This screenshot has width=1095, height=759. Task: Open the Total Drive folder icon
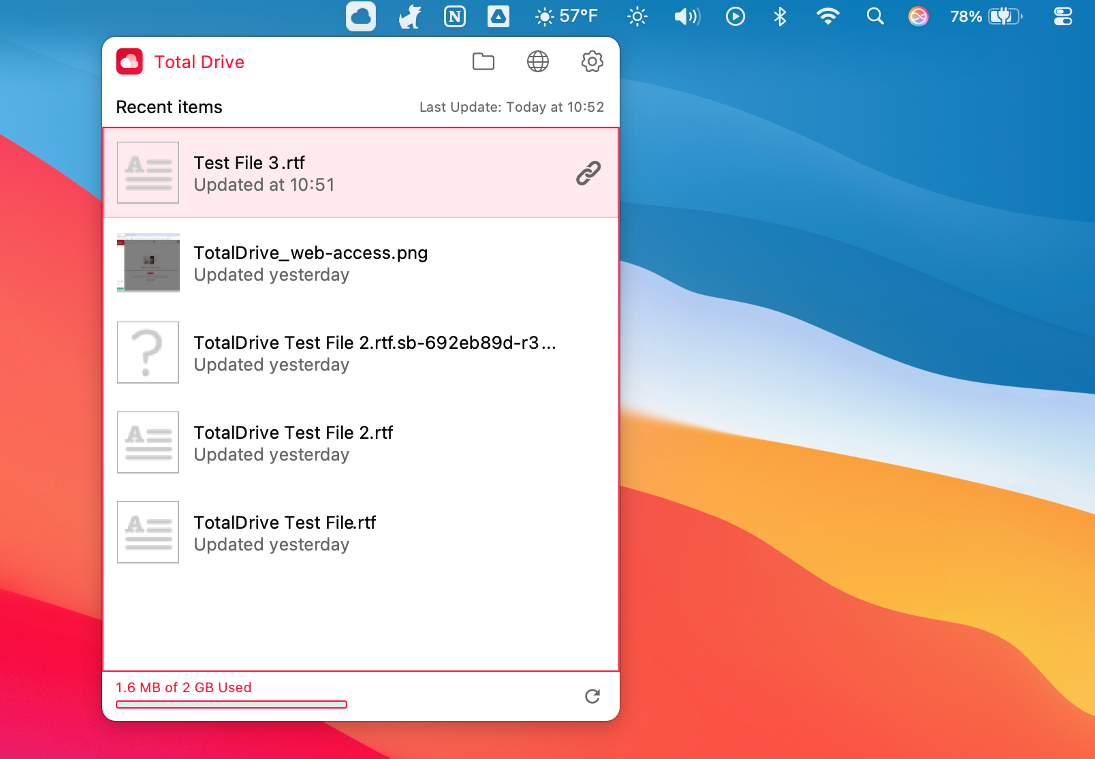[x=483, y=61]
